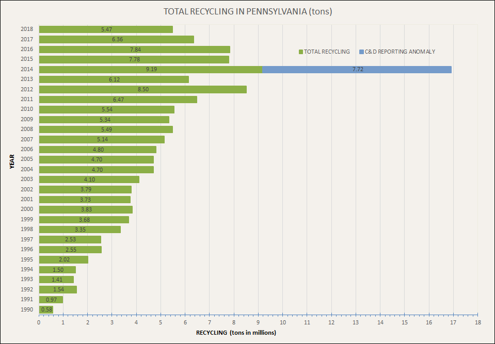Click the 2018 bar labeled 5.47
This screenshot has height=344, width=495.
(106, 29)
